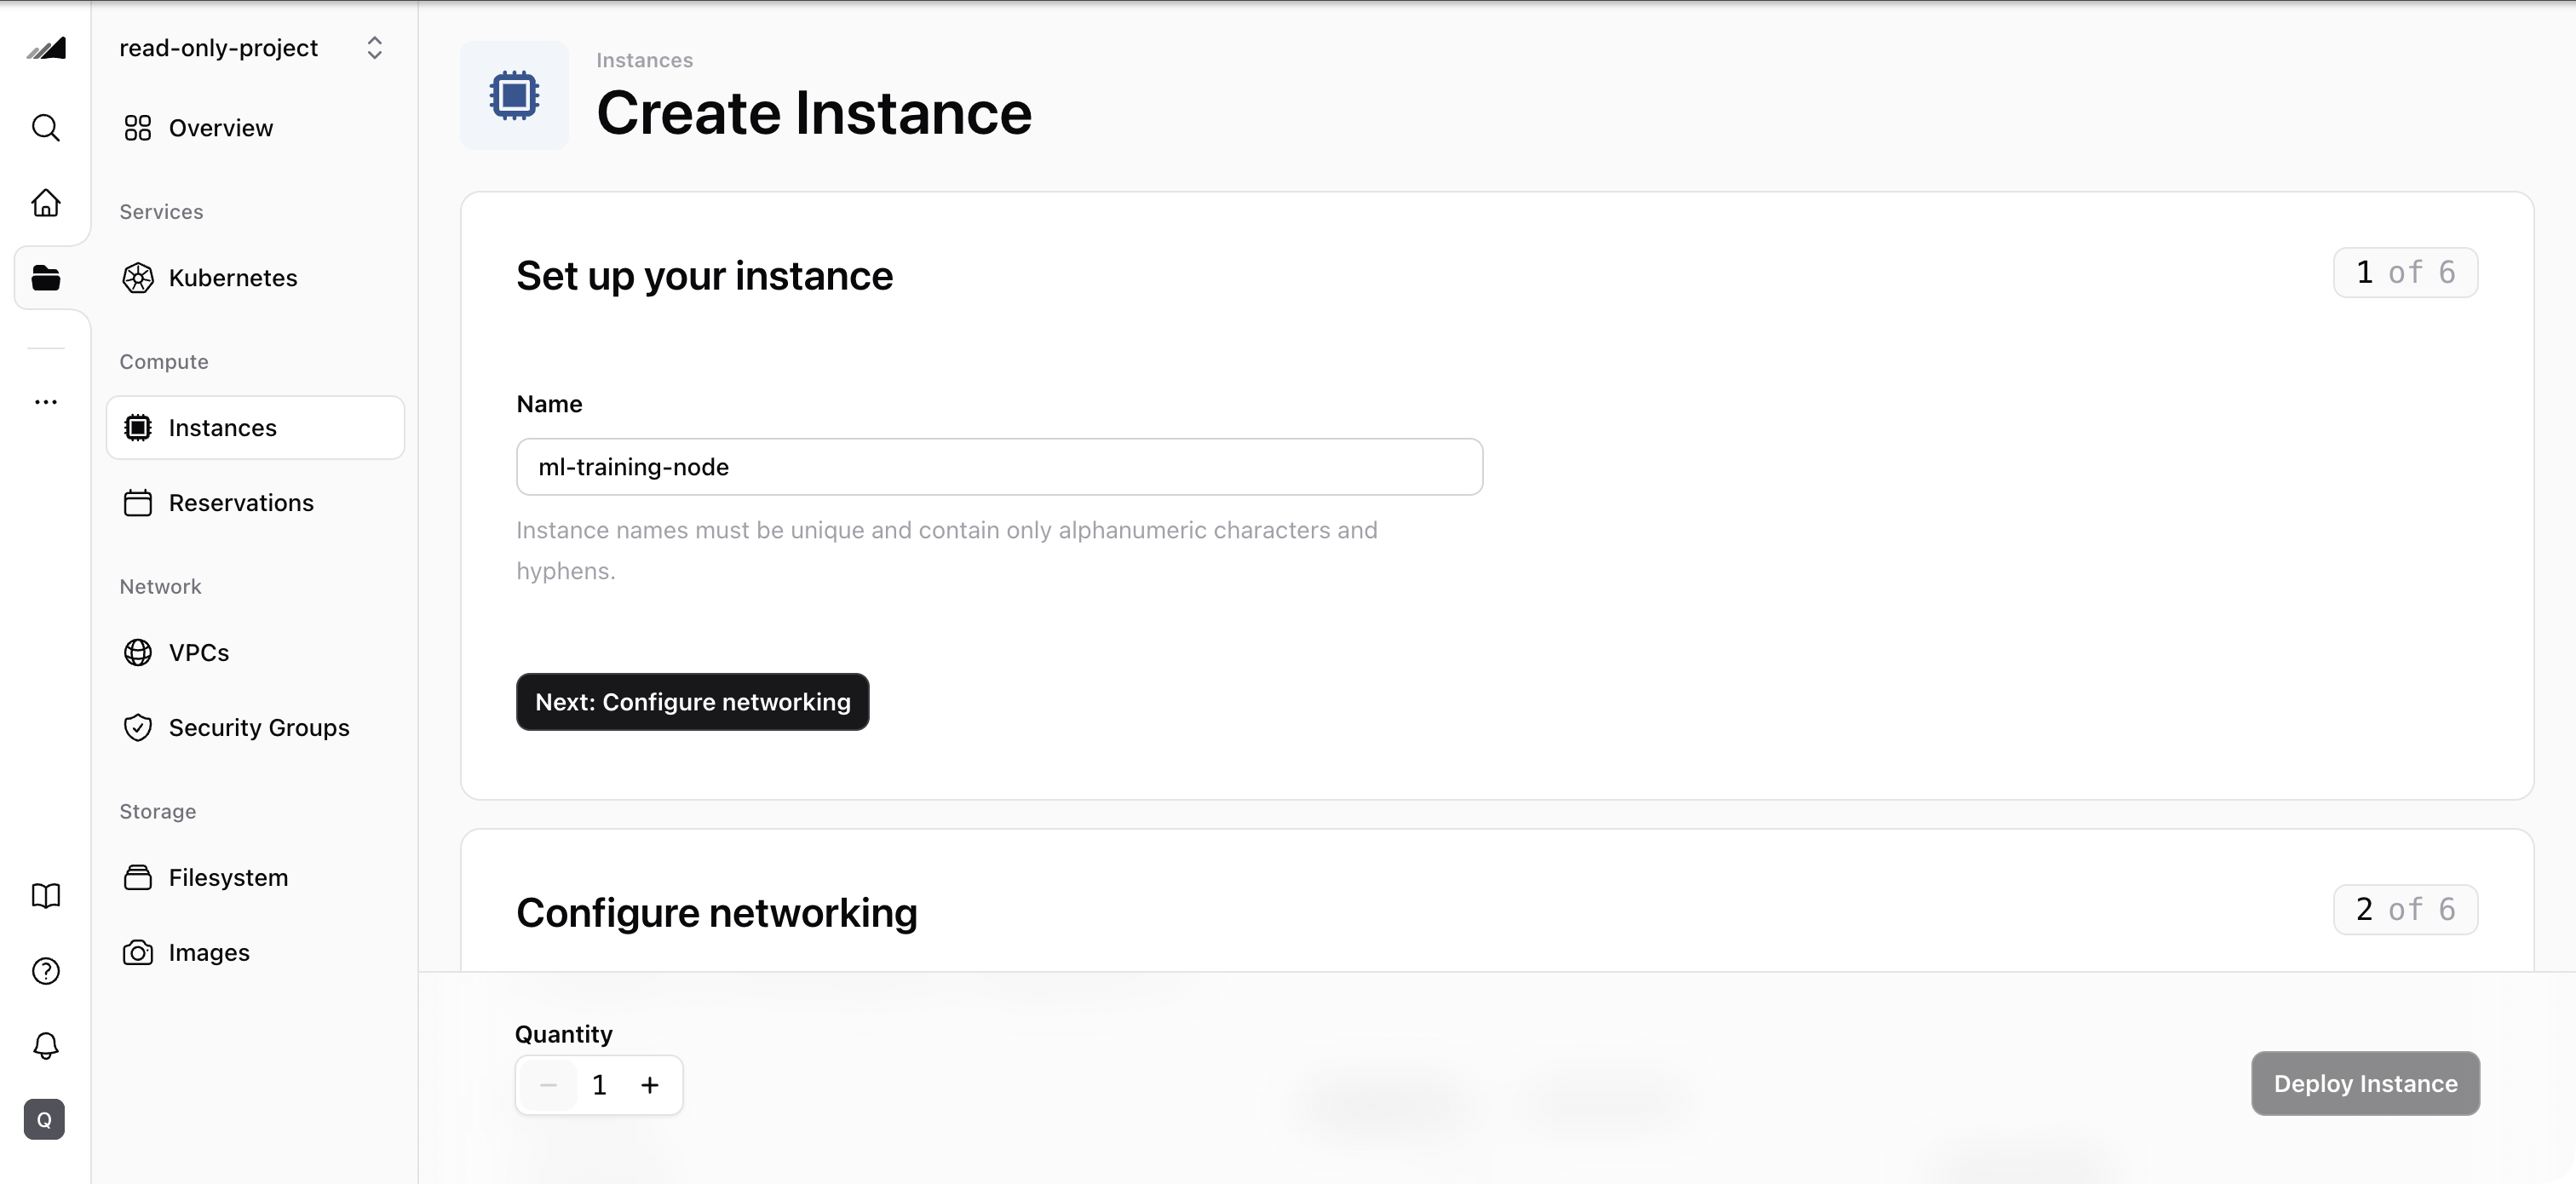Focus the instance Name input field

999,467
